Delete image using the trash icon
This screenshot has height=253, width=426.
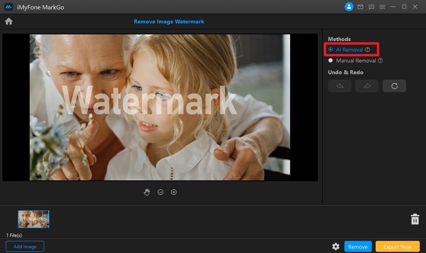click(x=415, y=219)
